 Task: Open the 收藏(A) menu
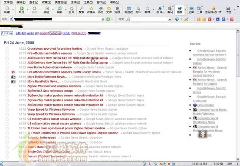[46, 2]
